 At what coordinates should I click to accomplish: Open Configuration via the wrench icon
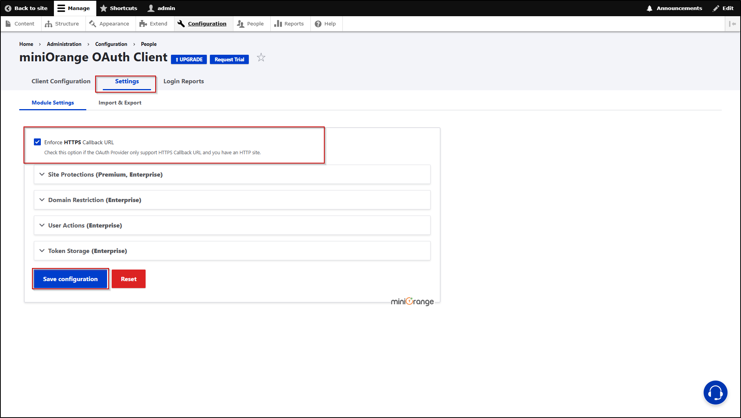[181, 24]
